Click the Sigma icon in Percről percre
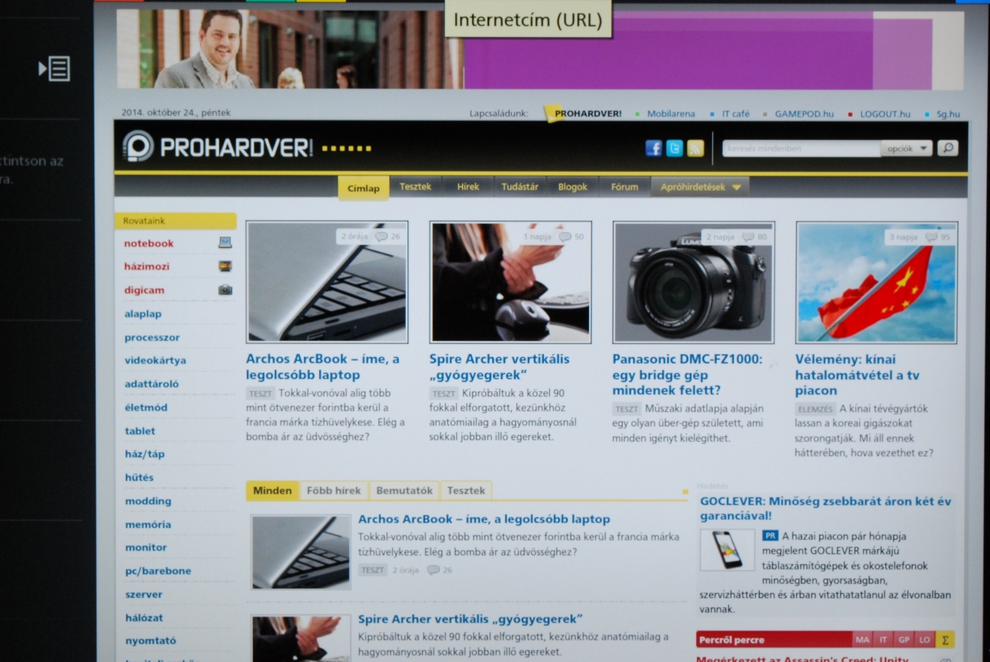990x662 pixels. [945, 640]
